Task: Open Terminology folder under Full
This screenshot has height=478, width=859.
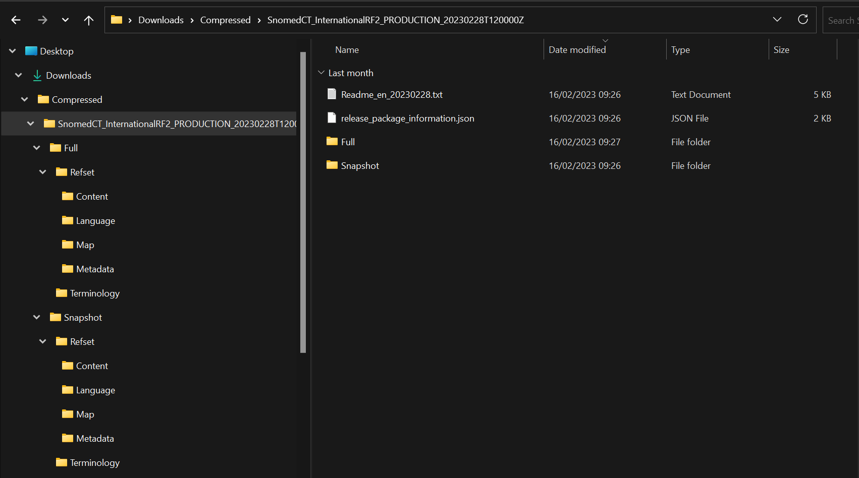Action: click(94, 293)
